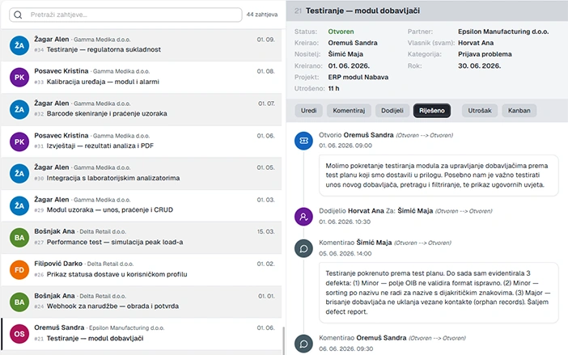568x355 pixels.
Task: Open the Utrošak action
Action: (x=480, y=111)
